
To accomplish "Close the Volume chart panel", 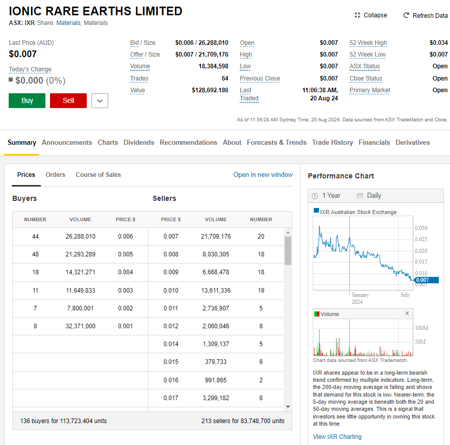I will click(407, 313).
